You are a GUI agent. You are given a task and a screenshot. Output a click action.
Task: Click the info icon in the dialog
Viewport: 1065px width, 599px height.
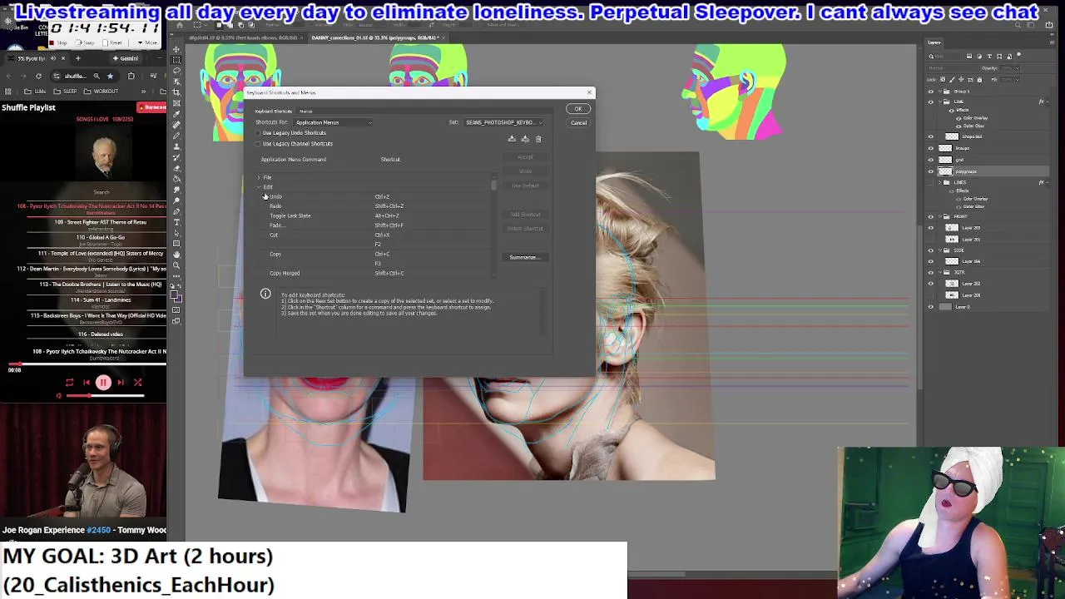point(265,294)
